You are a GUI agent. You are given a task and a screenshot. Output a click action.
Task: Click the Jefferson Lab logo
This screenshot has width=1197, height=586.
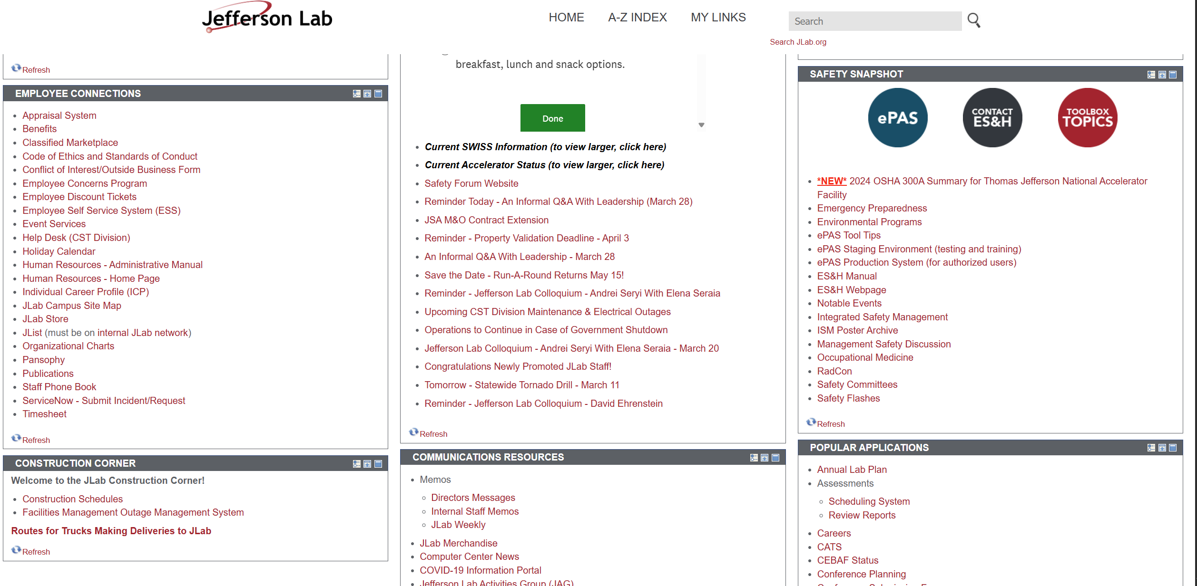tap(267, 18)
